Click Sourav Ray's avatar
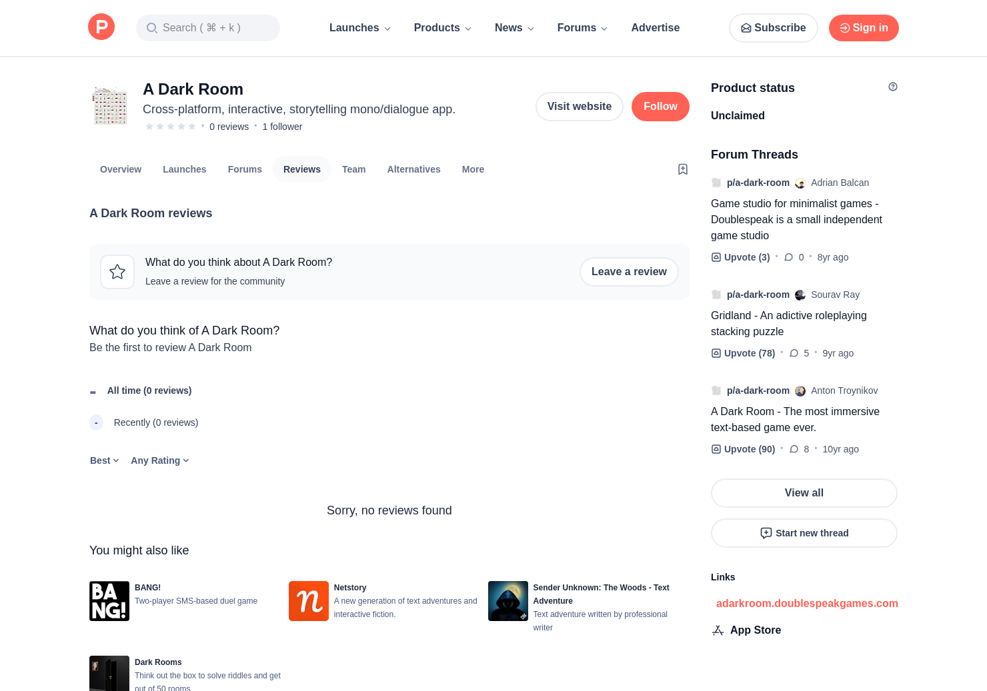This screenshot has height=691, width=987. point(800,295)
